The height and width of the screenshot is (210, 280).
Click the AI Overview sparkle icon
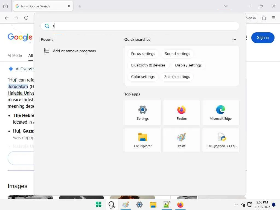11,69
